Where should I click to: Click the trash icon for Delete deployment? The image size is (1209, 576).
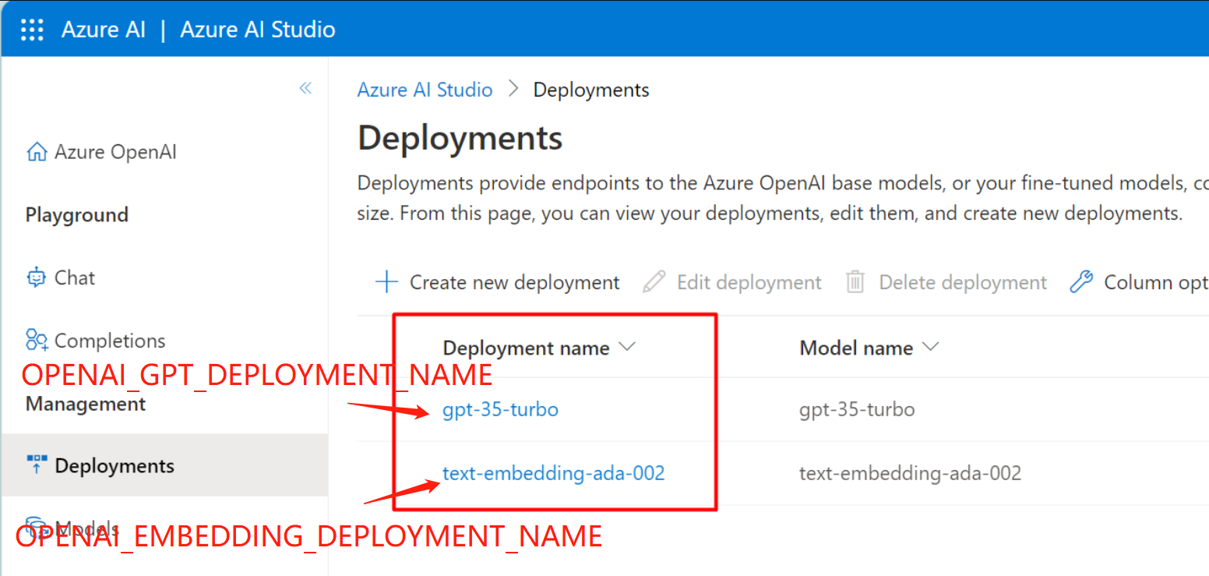click(855, 282)
